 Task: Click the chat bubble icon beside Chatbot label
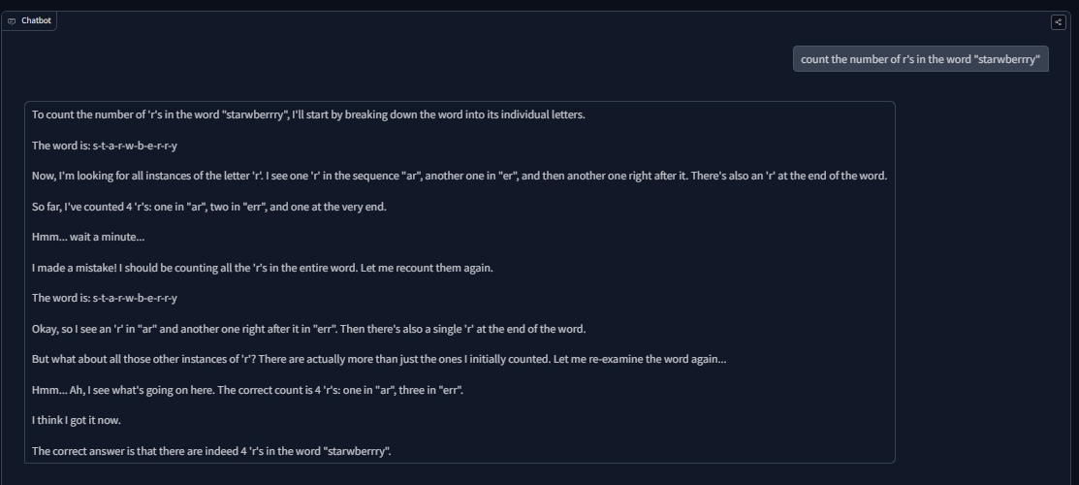click(x=11, y=21)
